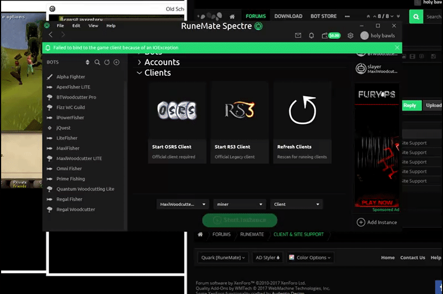Viewport: 443px width, 294px height.
Task: Open the navbar more options ellipsis
Action: (x=347, y=17)
